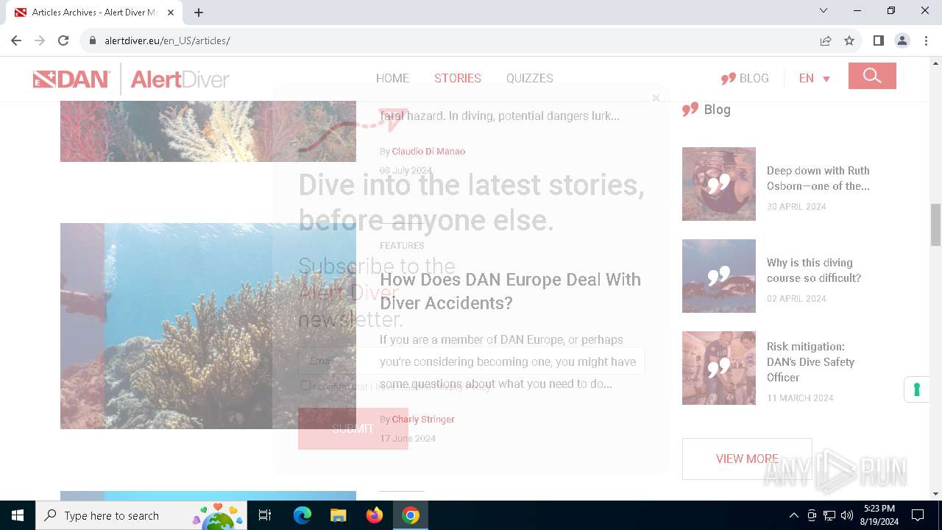
Task: Click the FEATURES category label
Action: click(402, 245)
